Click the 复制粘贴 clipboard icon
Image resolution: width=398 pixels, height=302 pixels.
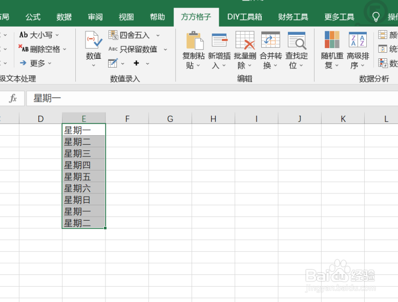(x=195, y=40)
